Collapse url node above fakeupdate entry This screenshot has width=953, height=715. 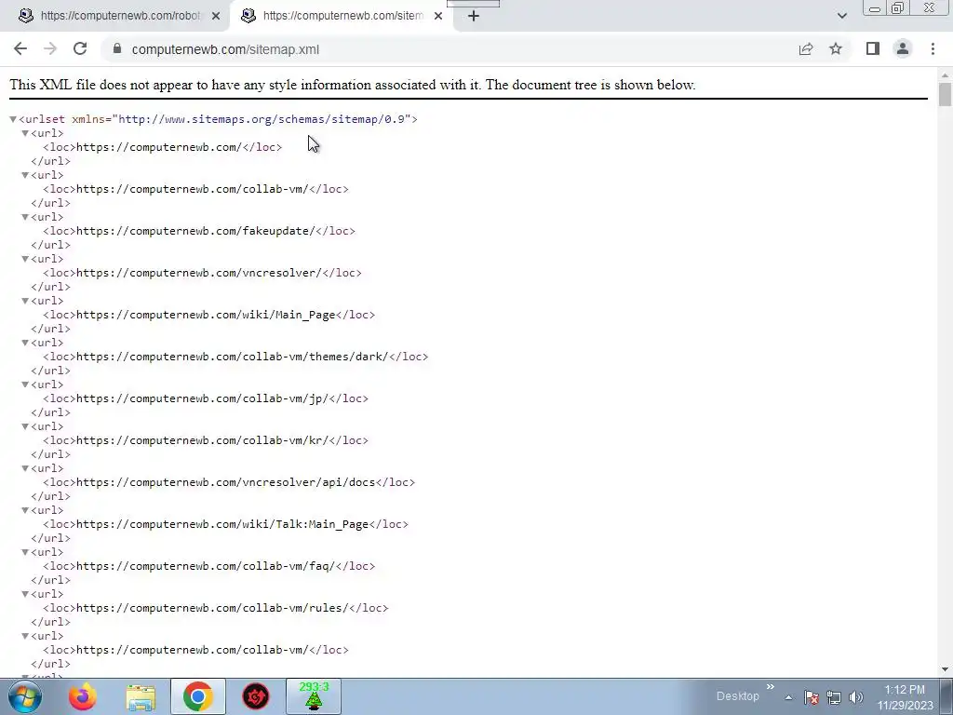pos(25,217)
